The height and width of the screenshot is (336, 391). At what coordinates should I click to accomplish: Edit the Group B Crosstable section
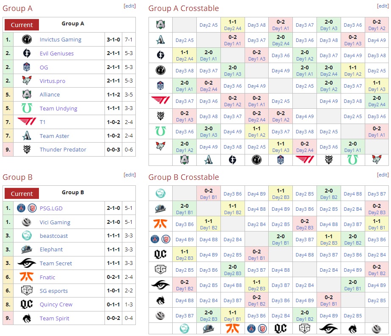pyautogui.click(x=383, y=175)
